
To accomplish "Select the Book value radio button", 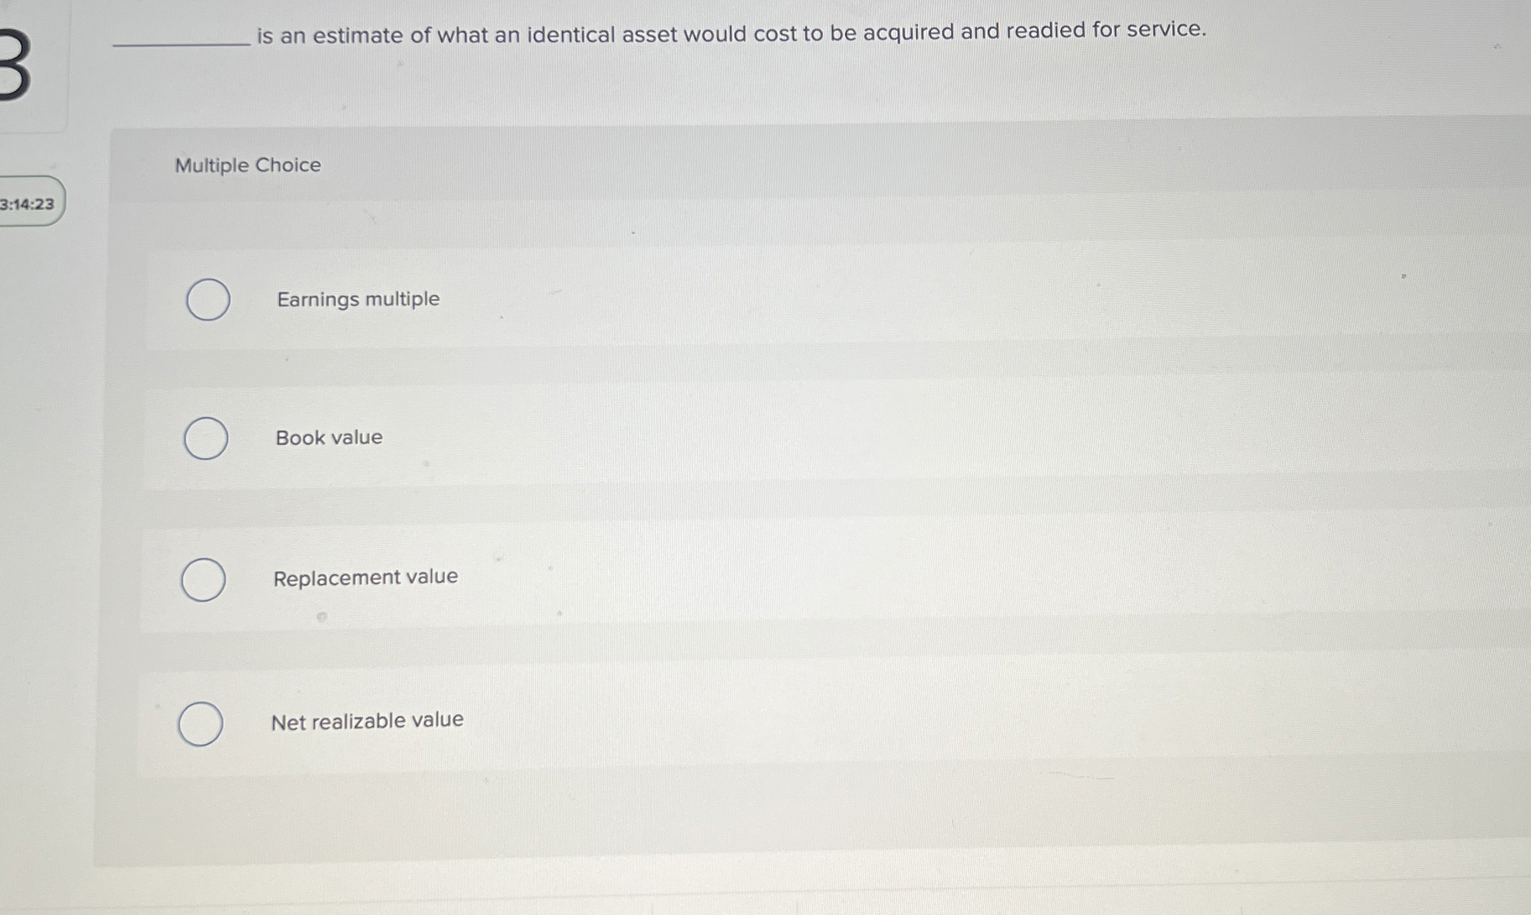I will (x=206, y=439).
